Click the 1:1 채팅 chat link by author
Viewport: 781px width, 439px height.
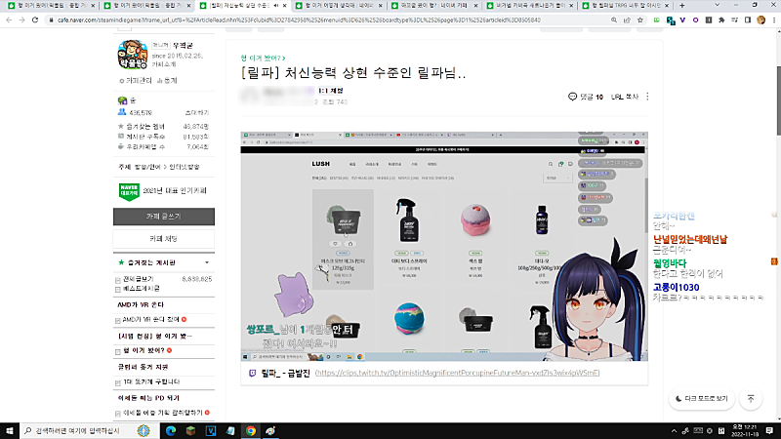(331, 91)
